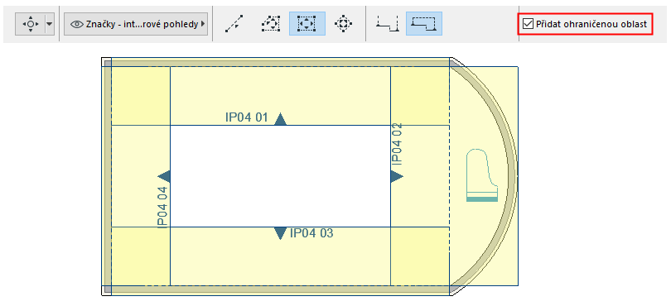Click the IP04 03 marker label

311,233
